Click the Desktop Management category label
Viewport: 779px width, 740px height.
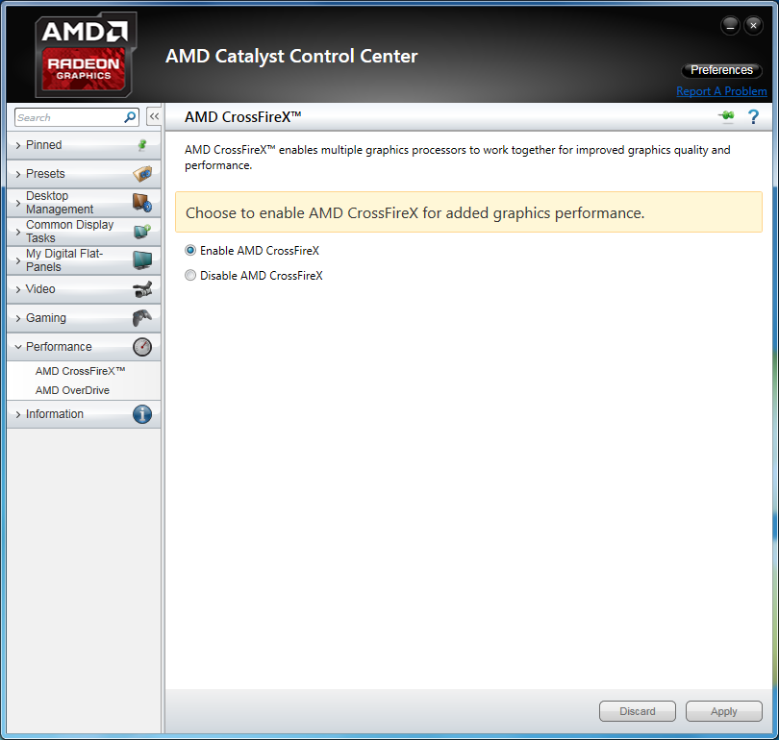(60, 203)
